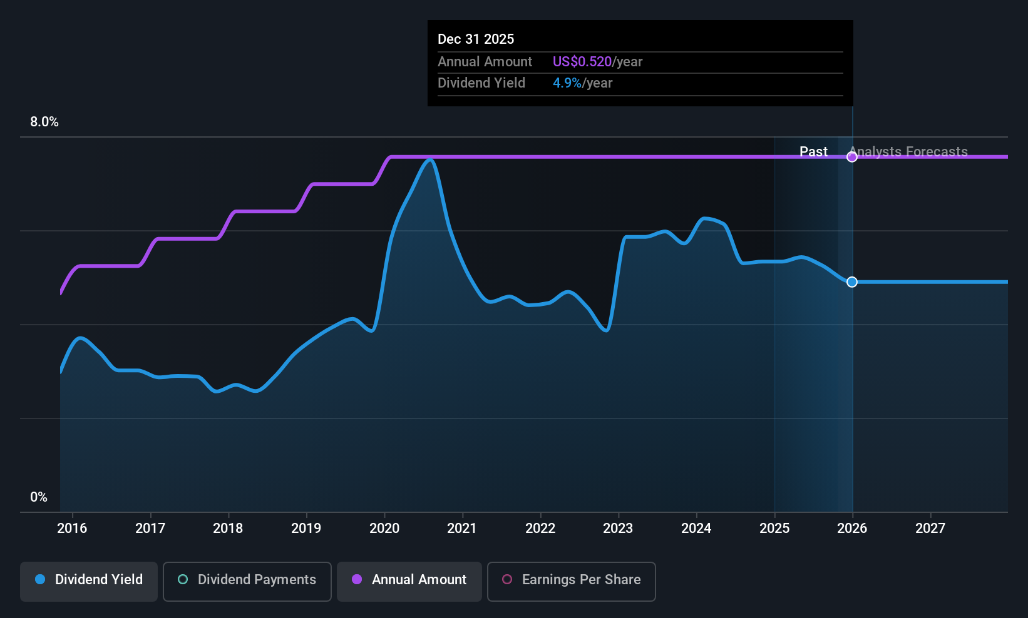Show the Earnings Per Share series
The image size is (1028, 618).
coord(570,580)
